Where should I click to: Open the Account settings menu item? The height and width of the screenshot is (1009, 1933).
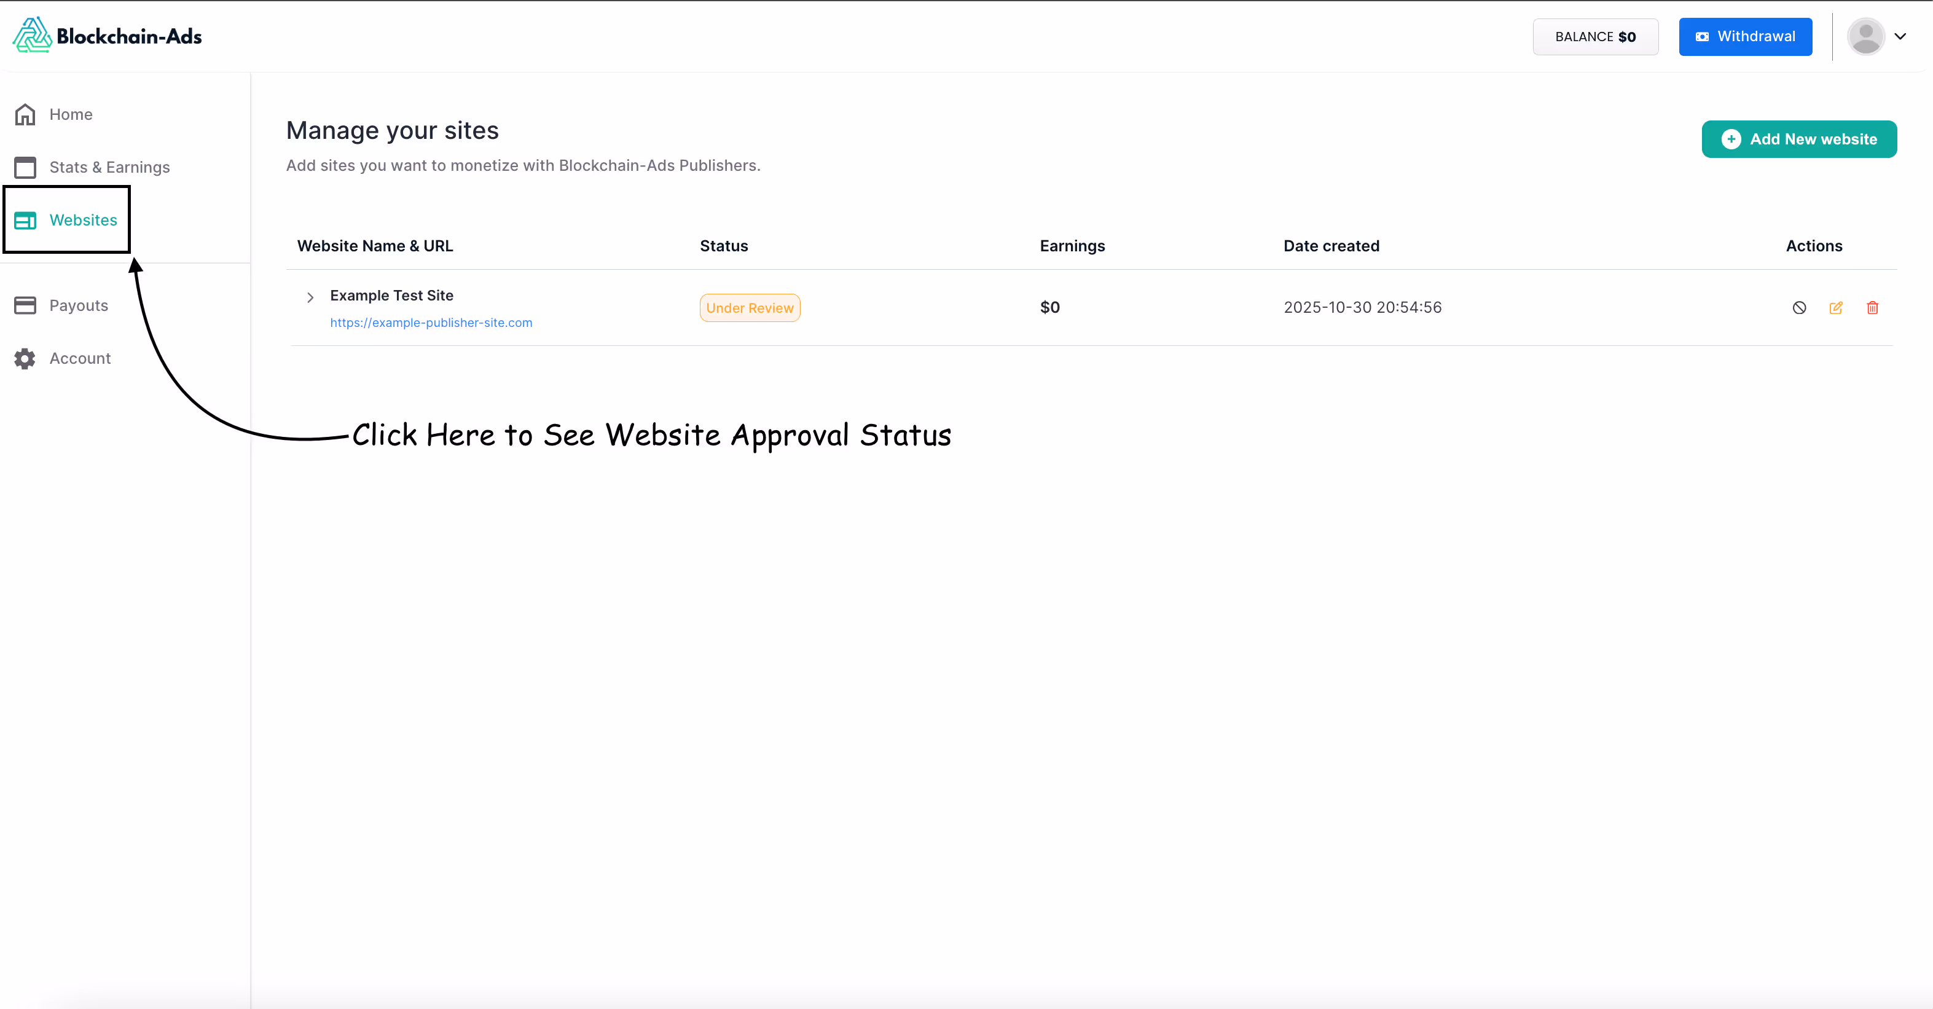coord(79,358)
